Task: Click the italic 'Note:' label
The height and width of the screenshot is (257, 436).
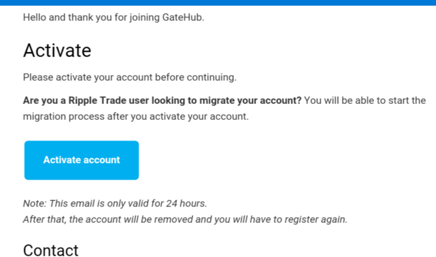Action: (x=34, y=204)
